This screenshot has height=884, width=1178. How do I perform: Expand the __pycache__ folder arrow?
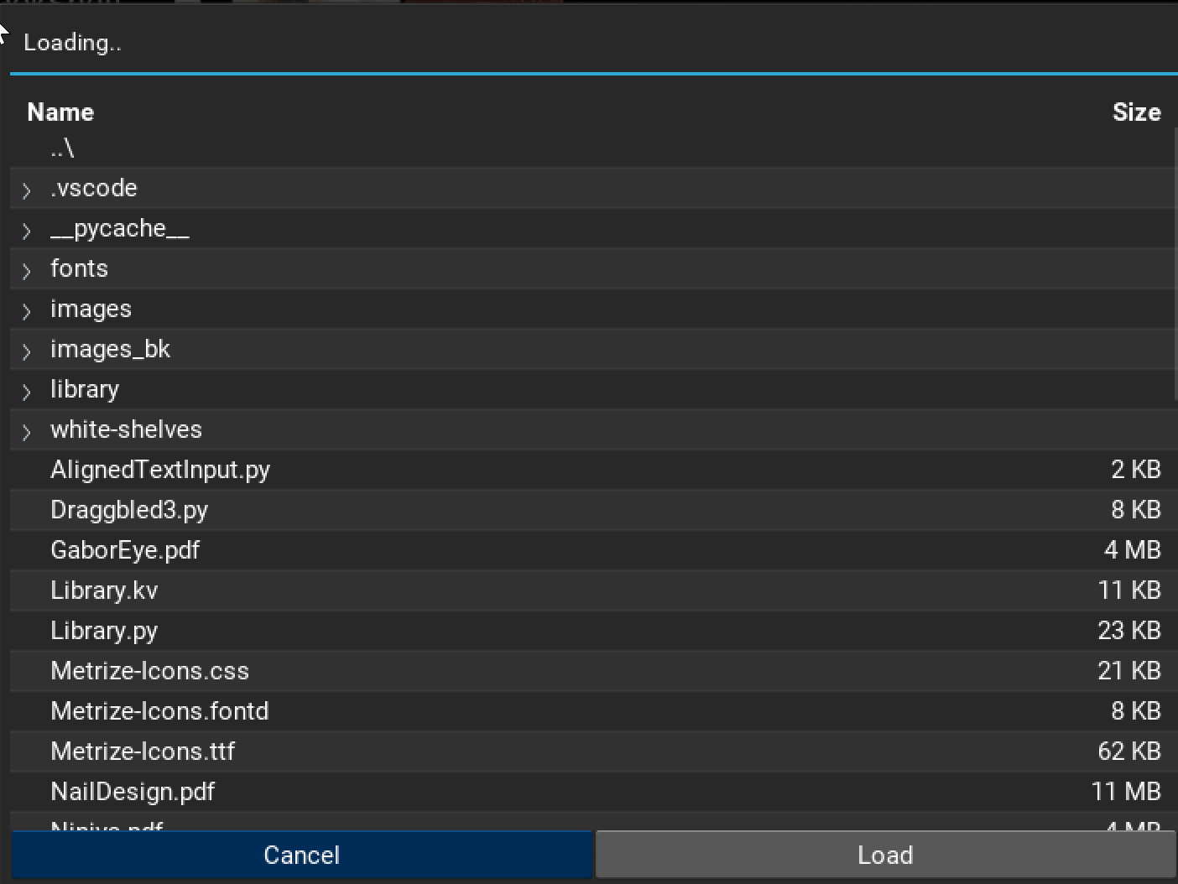pos(26,231)
